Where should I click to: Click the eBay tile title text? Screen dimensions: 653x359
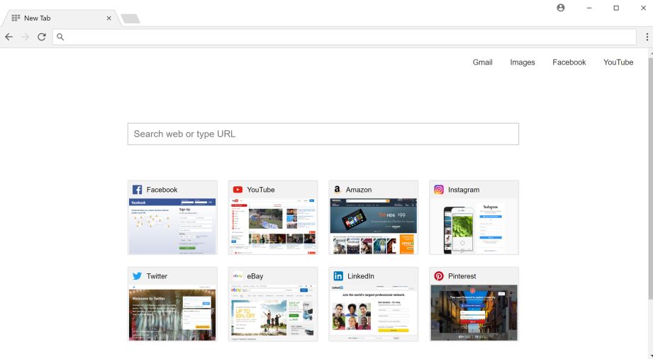255,276
